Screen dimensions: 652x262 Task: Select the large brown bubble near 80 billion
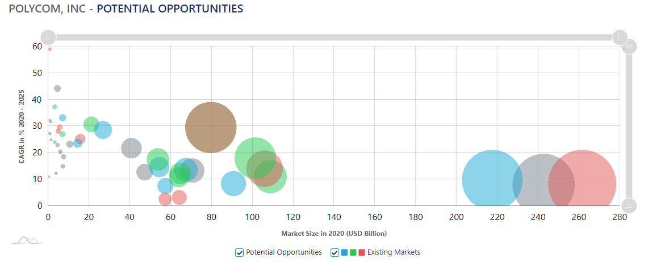(x=211, y=128)
